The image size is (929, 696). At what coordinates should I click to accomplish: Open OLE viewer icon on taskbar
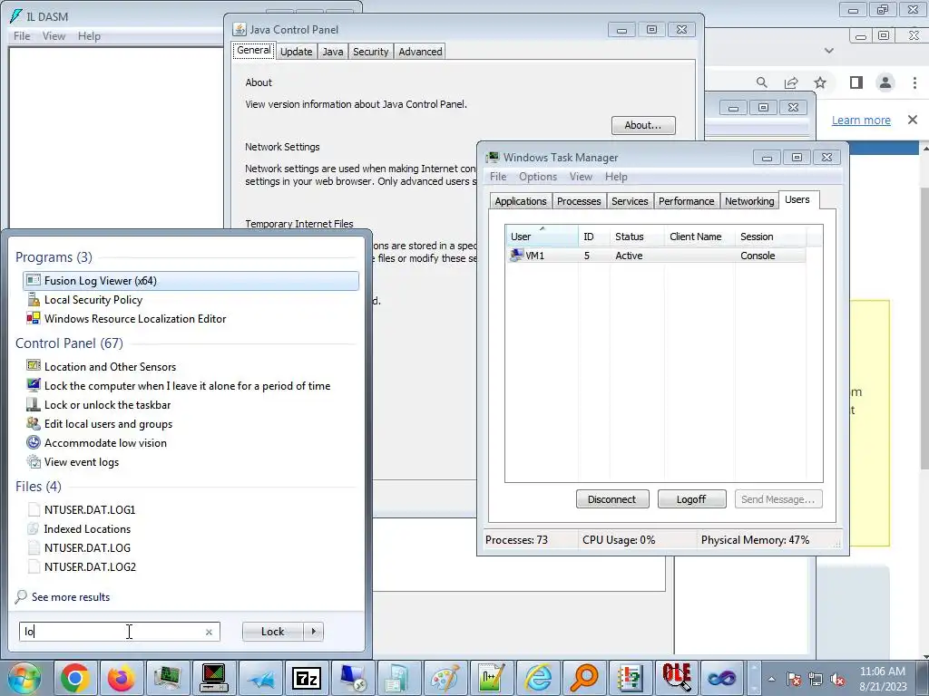point(677,678)
